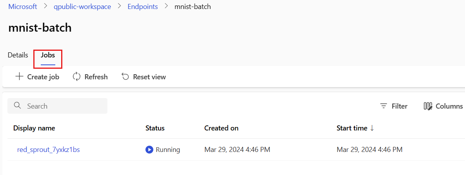Open the red_sprout_7yxkz1bs job link

coord(49,150)
